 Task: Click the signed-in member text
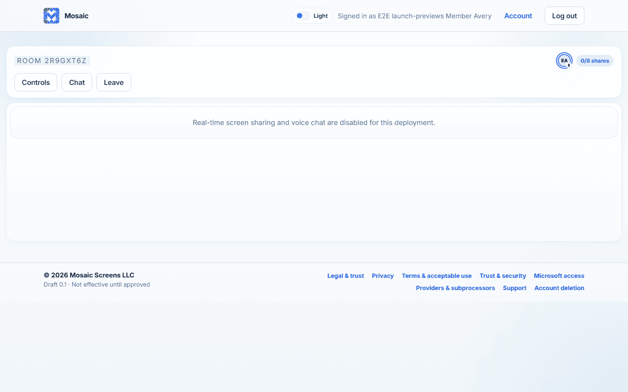tap(415, 16)
